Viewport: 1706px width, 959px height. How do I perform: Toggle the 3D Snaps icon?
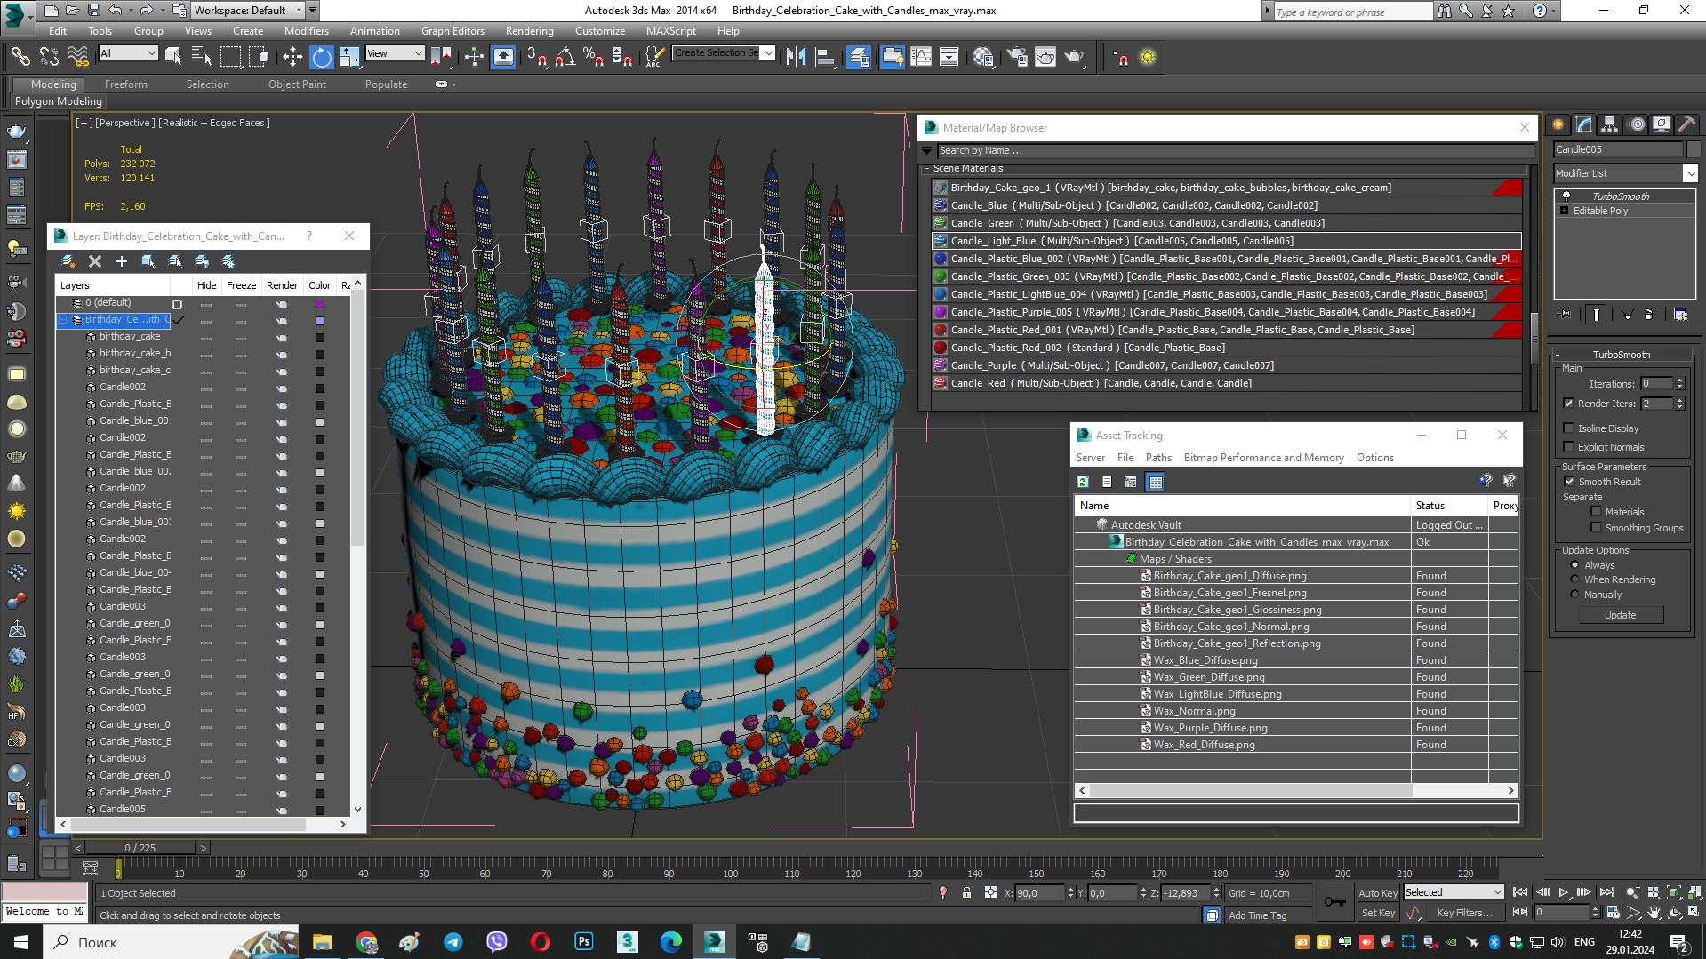[x=536, y=57]
